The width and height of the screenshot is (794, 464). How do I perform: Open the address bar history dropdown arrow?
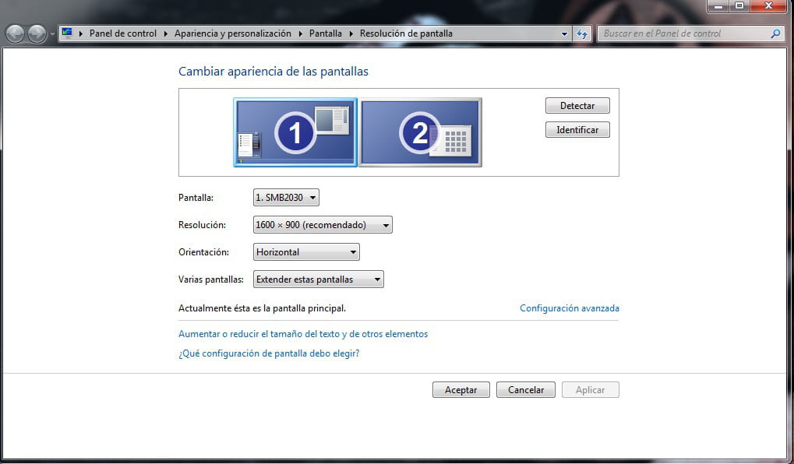pos(564,34)
